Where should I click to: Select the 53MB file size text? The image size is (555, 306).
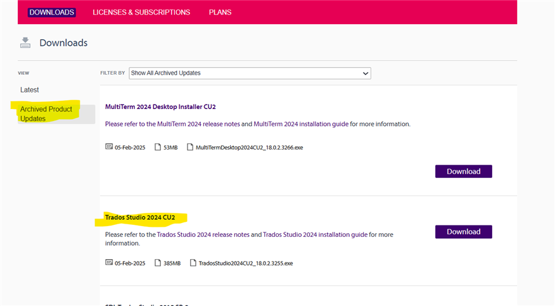click(x=170, y=148)
